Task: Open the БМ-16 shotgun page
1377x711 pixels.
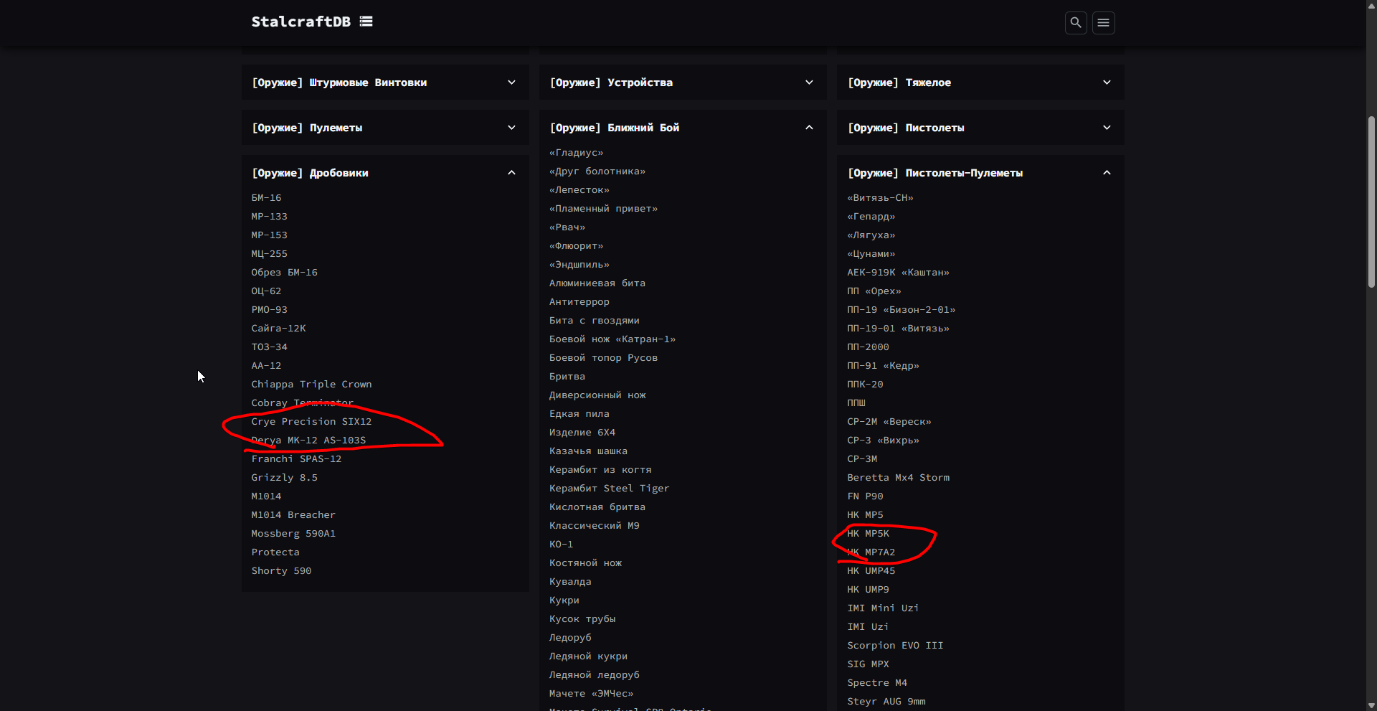Action: pyautogui.click(x=266, y=197)
